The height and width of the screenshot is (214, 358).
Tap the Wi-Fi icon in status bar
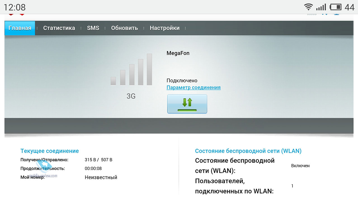[308, 7]
